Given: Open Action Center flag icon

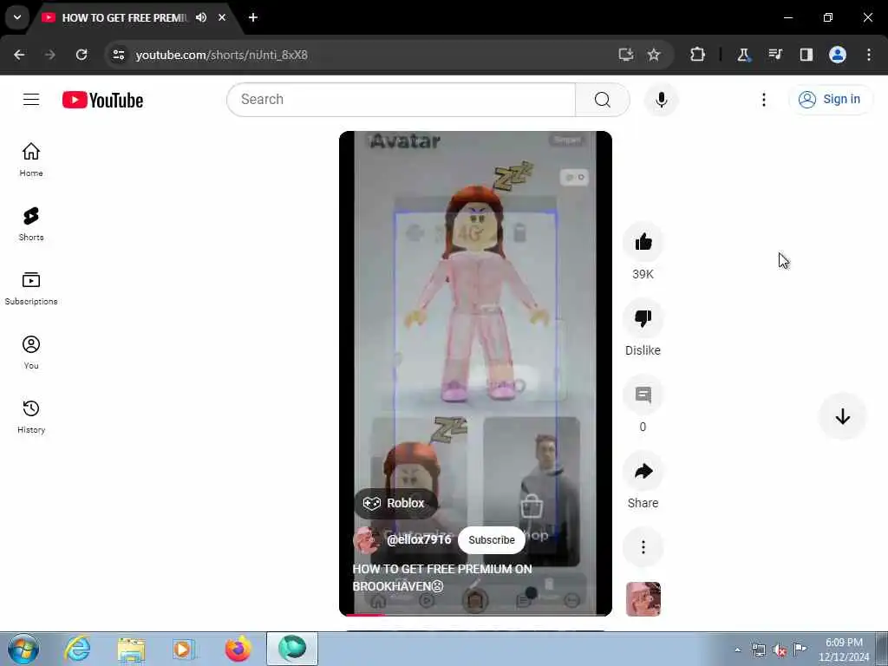Looking at the screenshot, I should pos(800,650).
